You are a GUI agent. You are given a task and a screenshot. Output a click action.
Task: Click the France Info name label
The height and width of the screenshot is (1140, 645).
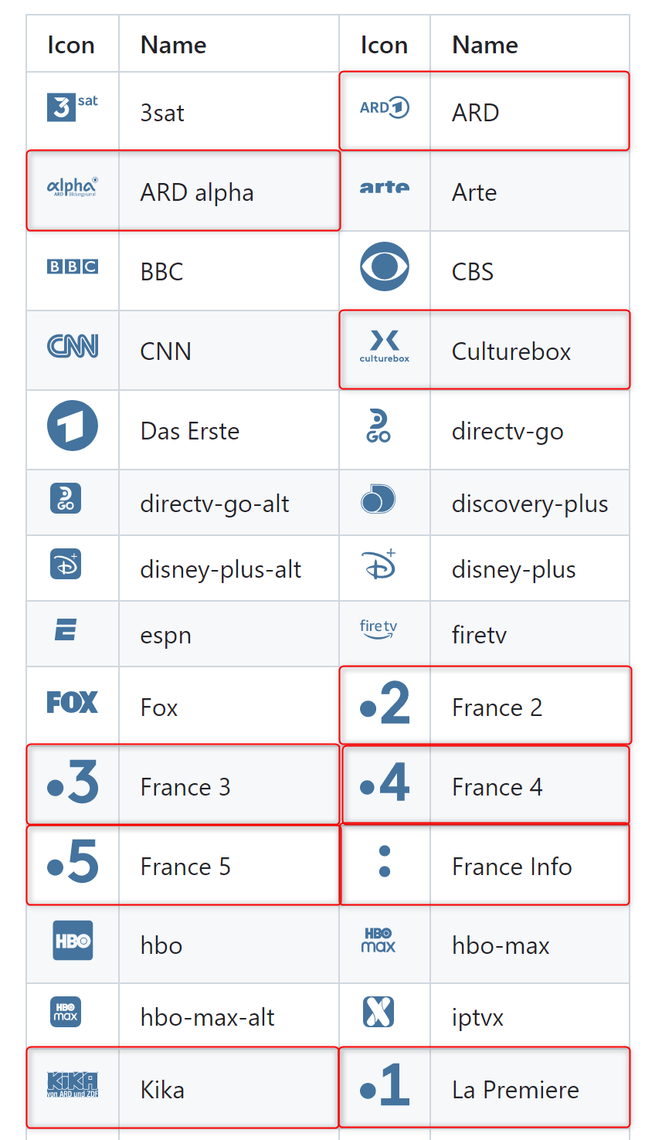pyautogui.click(x=512, y=866)
